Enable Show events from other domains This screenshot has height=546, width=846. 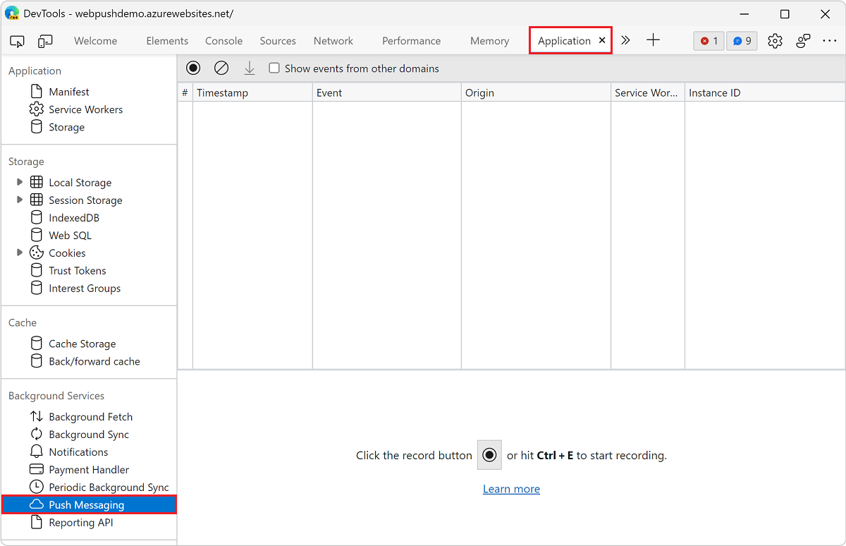click(x=274, y=68)
